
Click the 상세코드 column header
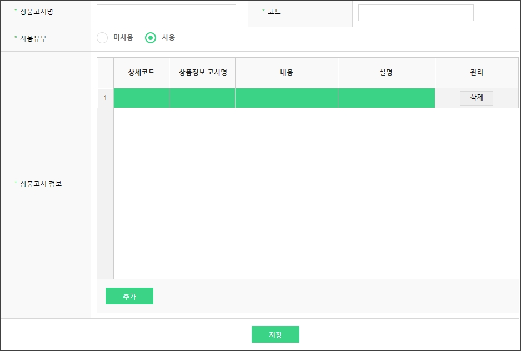click(141, 73)
